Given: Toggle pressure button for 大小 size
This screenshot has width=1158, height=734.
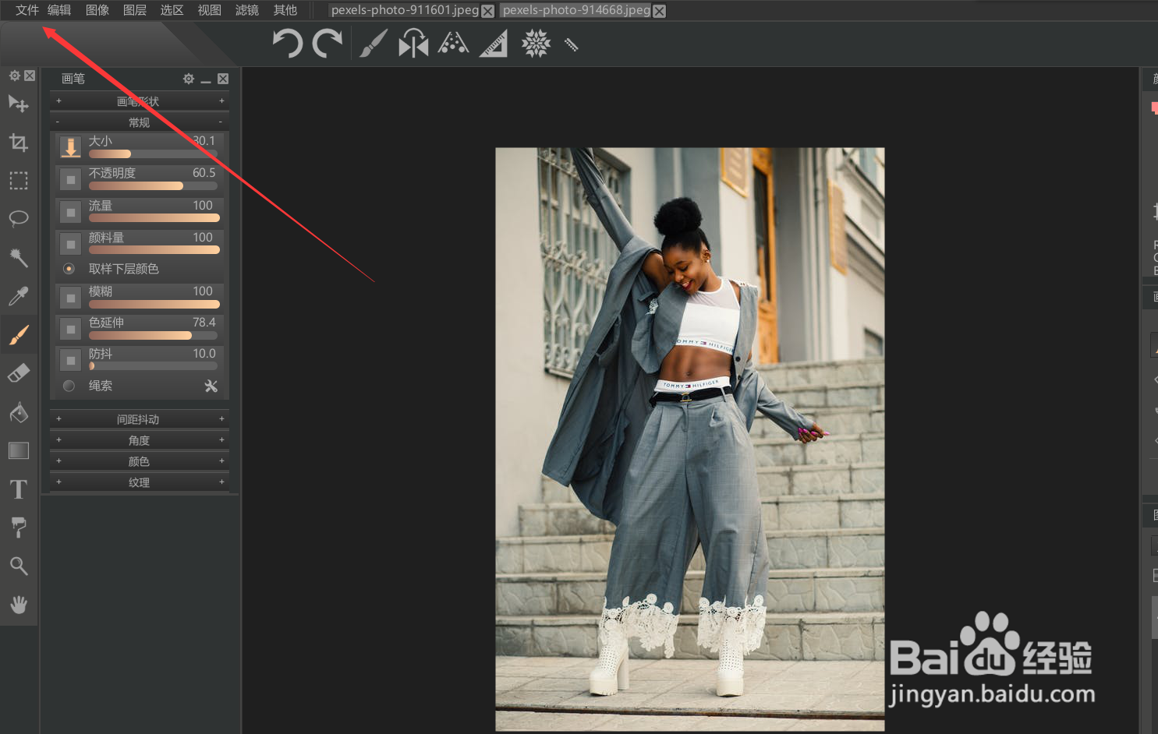Looking at the screenshot, I should pos(70,147).
